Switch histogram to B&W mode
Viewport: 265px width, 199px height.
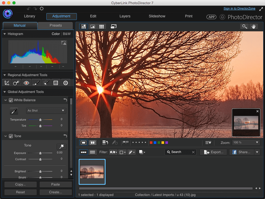pyautogui.click(x=67, y=34)
